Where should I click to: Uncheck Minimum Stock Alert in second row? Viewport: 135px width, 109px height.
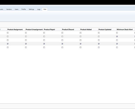117,37
